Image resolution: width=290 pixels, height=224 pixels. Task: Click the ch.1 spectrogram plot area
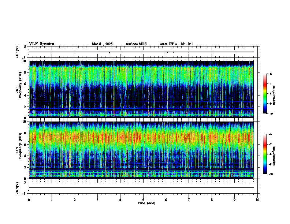pyautogui.click(x=141, y=89)
